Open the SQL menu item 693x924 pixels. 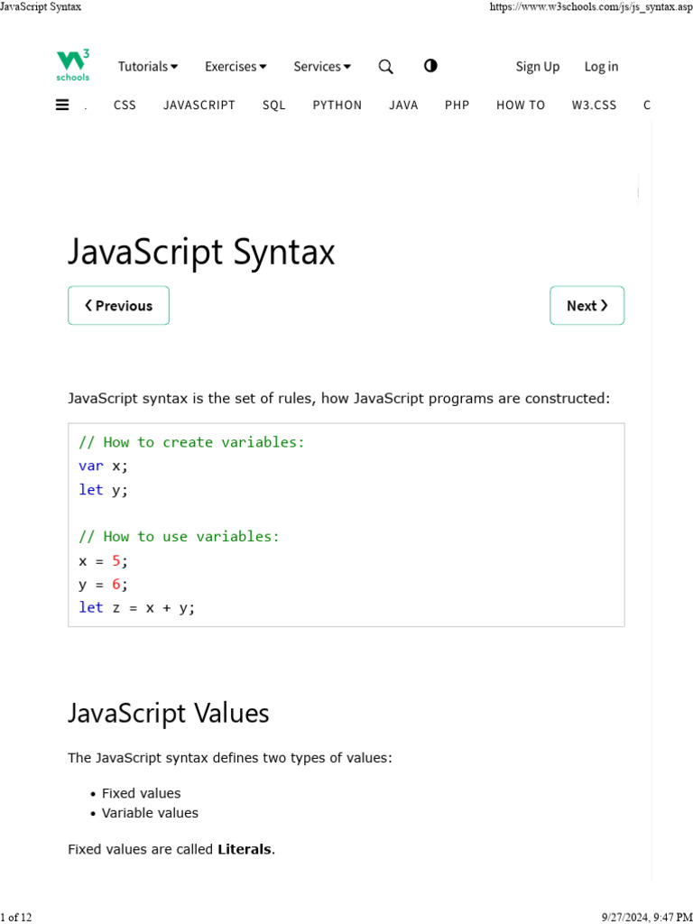pyautogui.click(x=274, y=105)
